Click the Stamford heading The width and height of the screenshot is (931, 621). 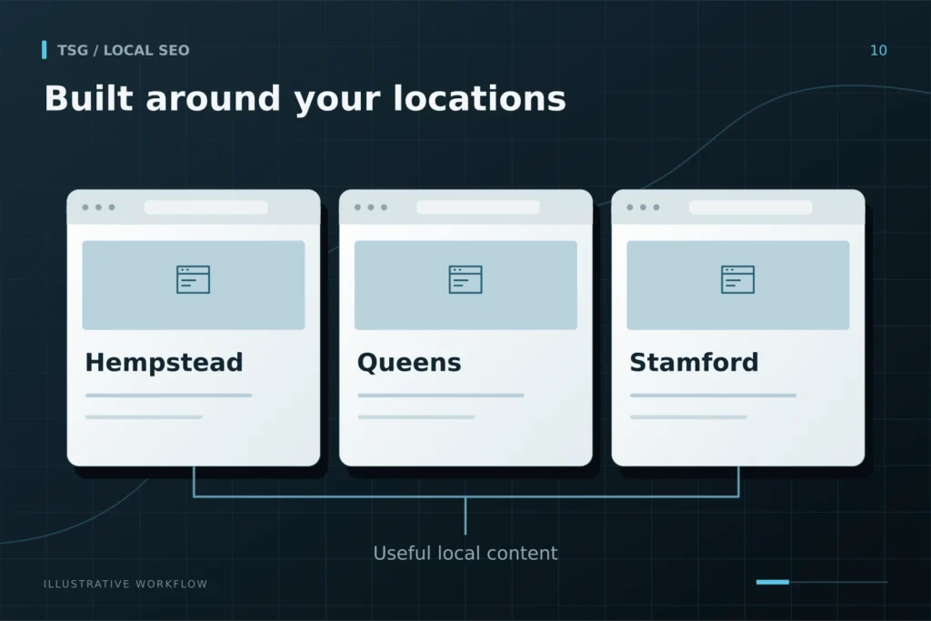coord(694,362)
